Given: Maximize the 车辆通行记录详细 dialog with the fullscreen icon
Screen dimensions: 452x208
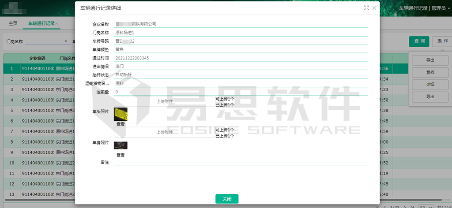Looking at the screenshot, I should 366,8.
